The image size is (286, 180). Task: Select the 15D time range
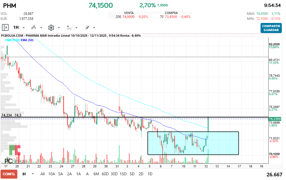coord(123,174)
